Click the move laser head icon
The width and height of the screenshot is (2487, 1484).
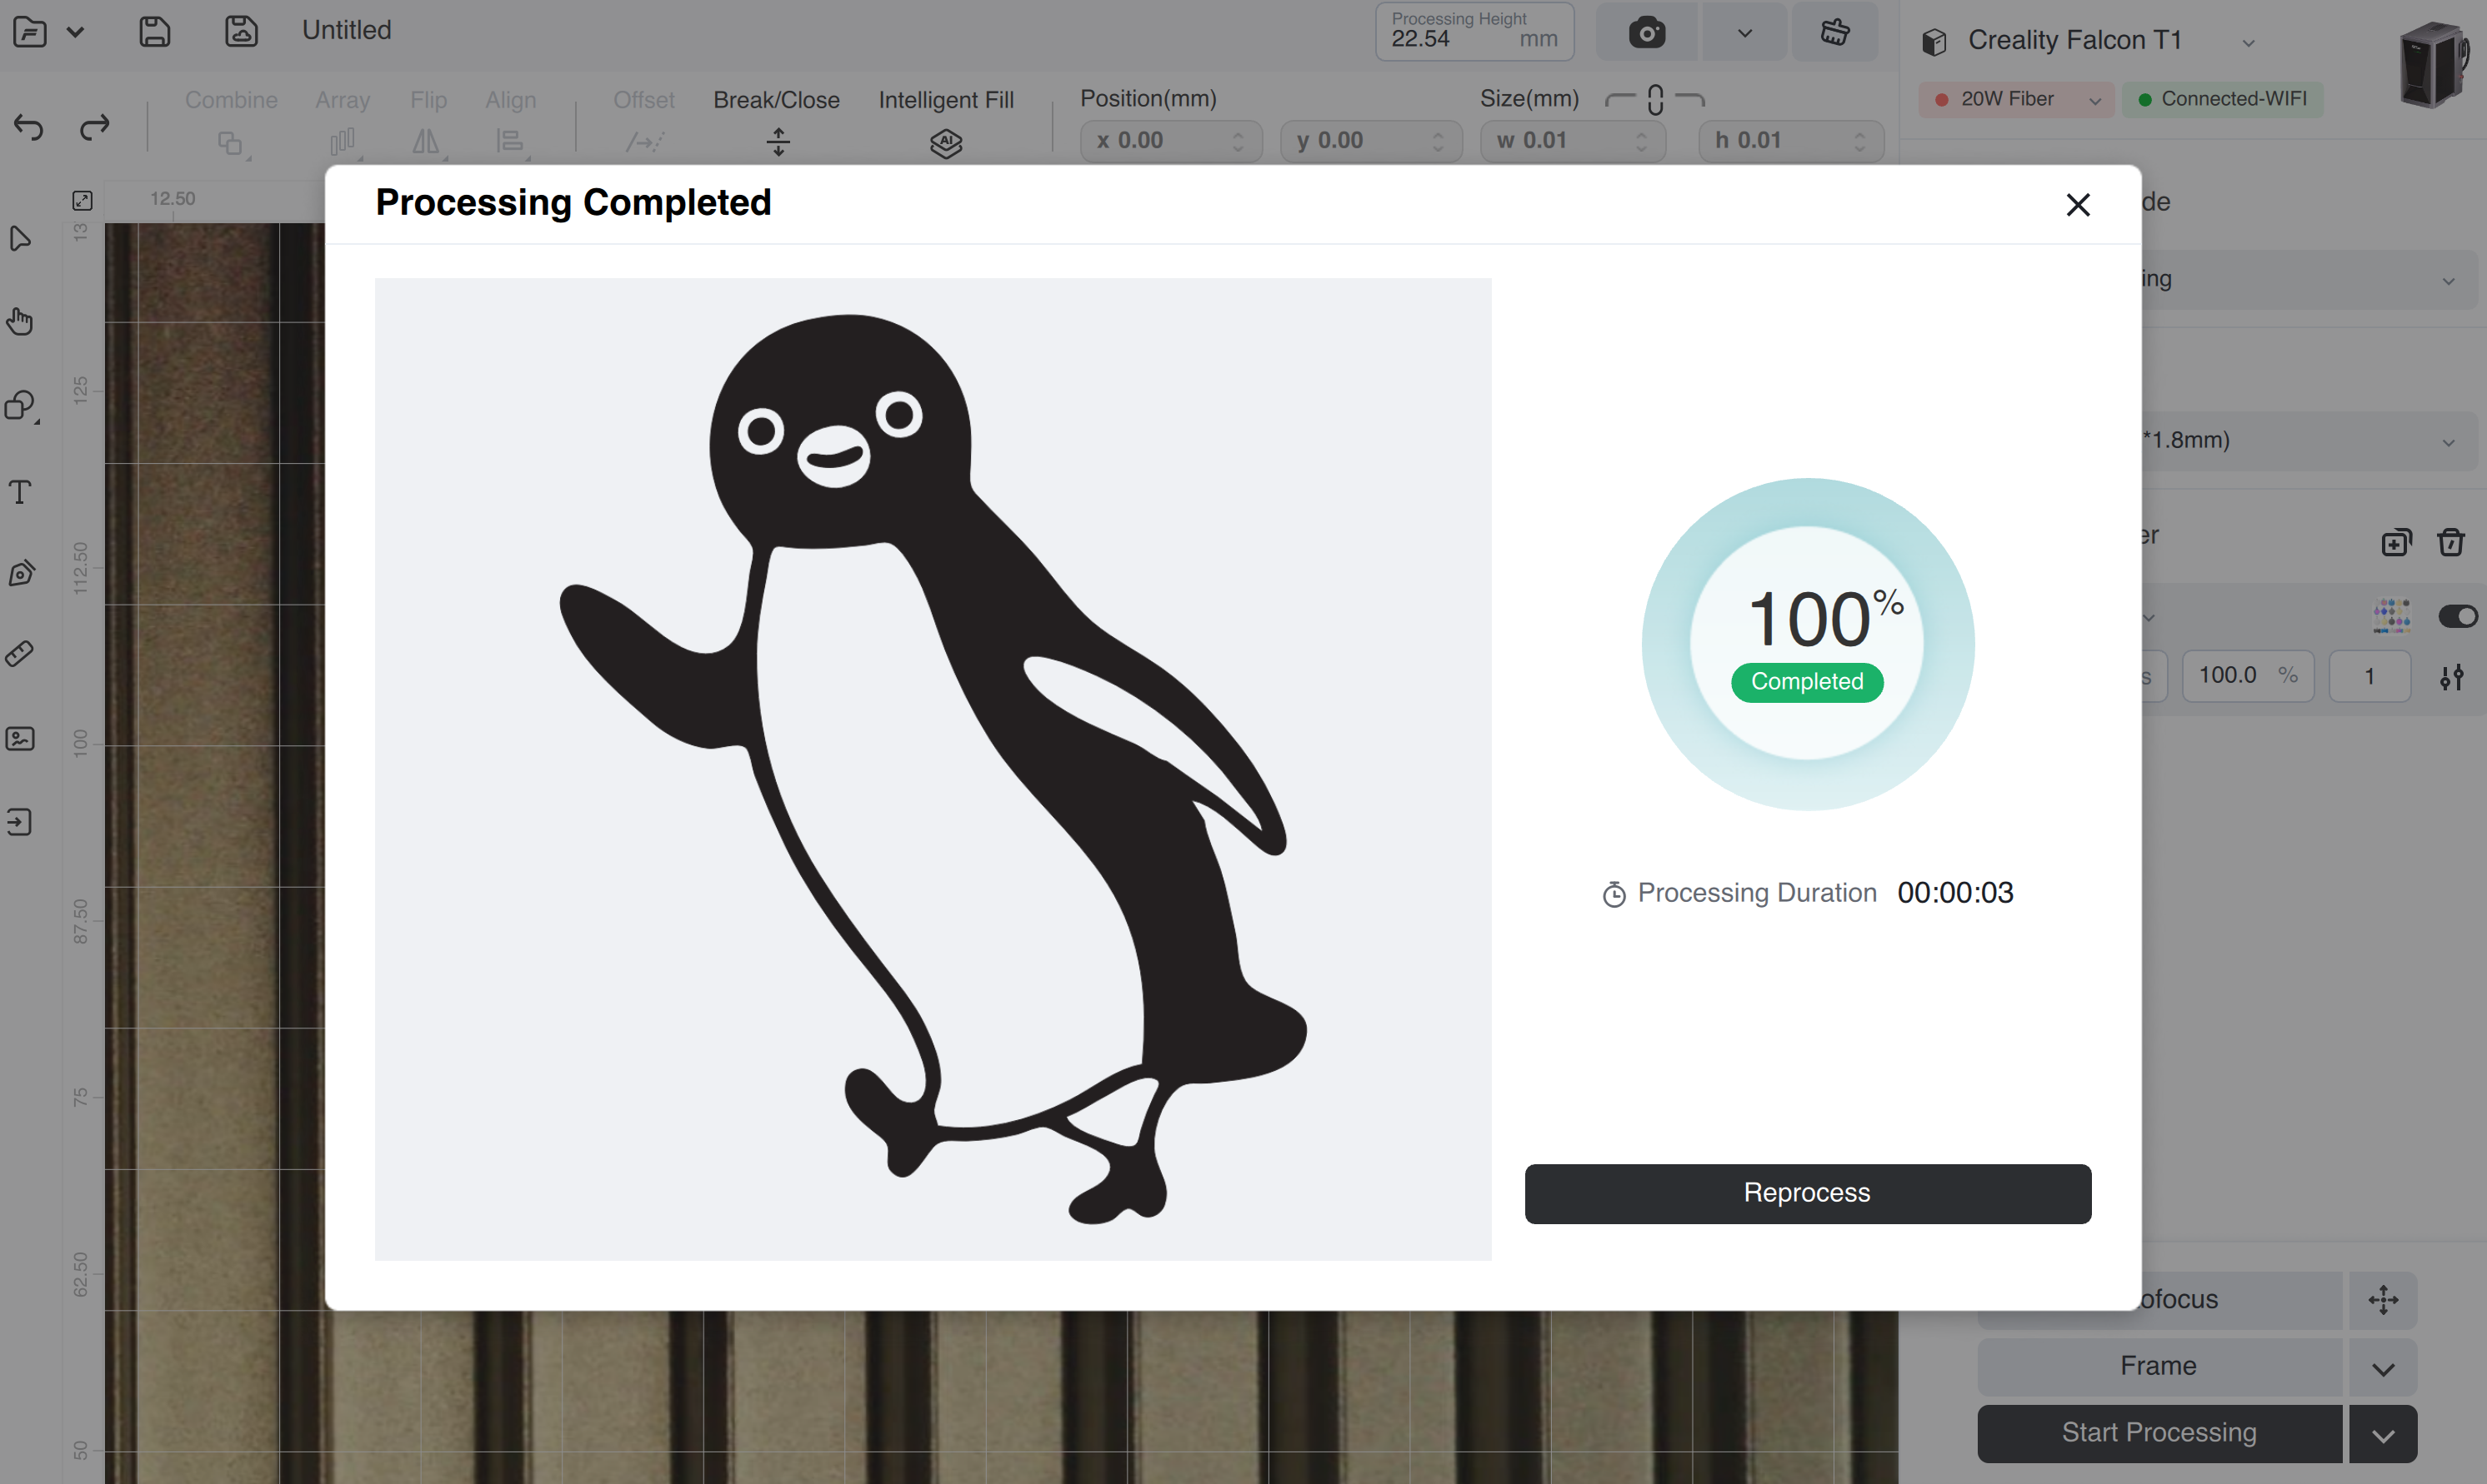(2383, 1300)
